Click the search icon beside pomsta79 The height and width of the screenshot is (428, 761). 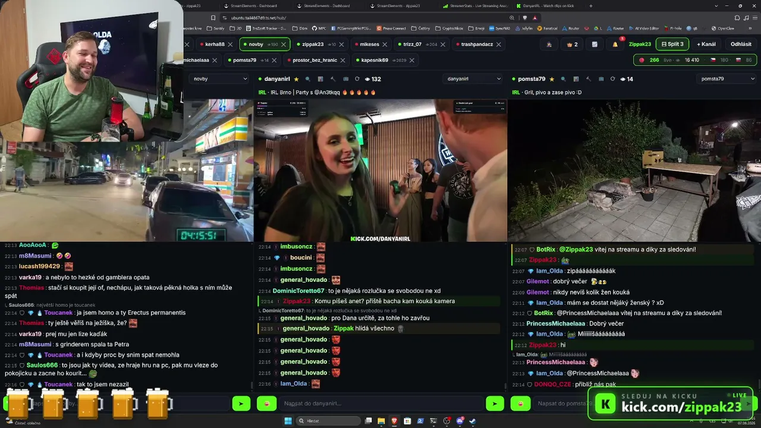click(x=564, y=79)
